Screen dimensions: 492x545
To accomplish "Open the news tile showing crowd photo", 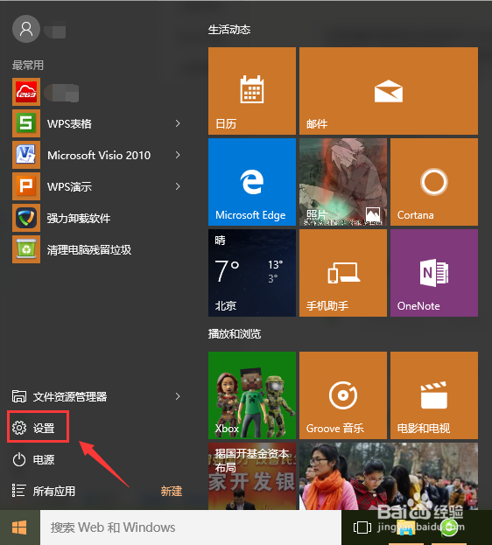I will coord(389,476).
